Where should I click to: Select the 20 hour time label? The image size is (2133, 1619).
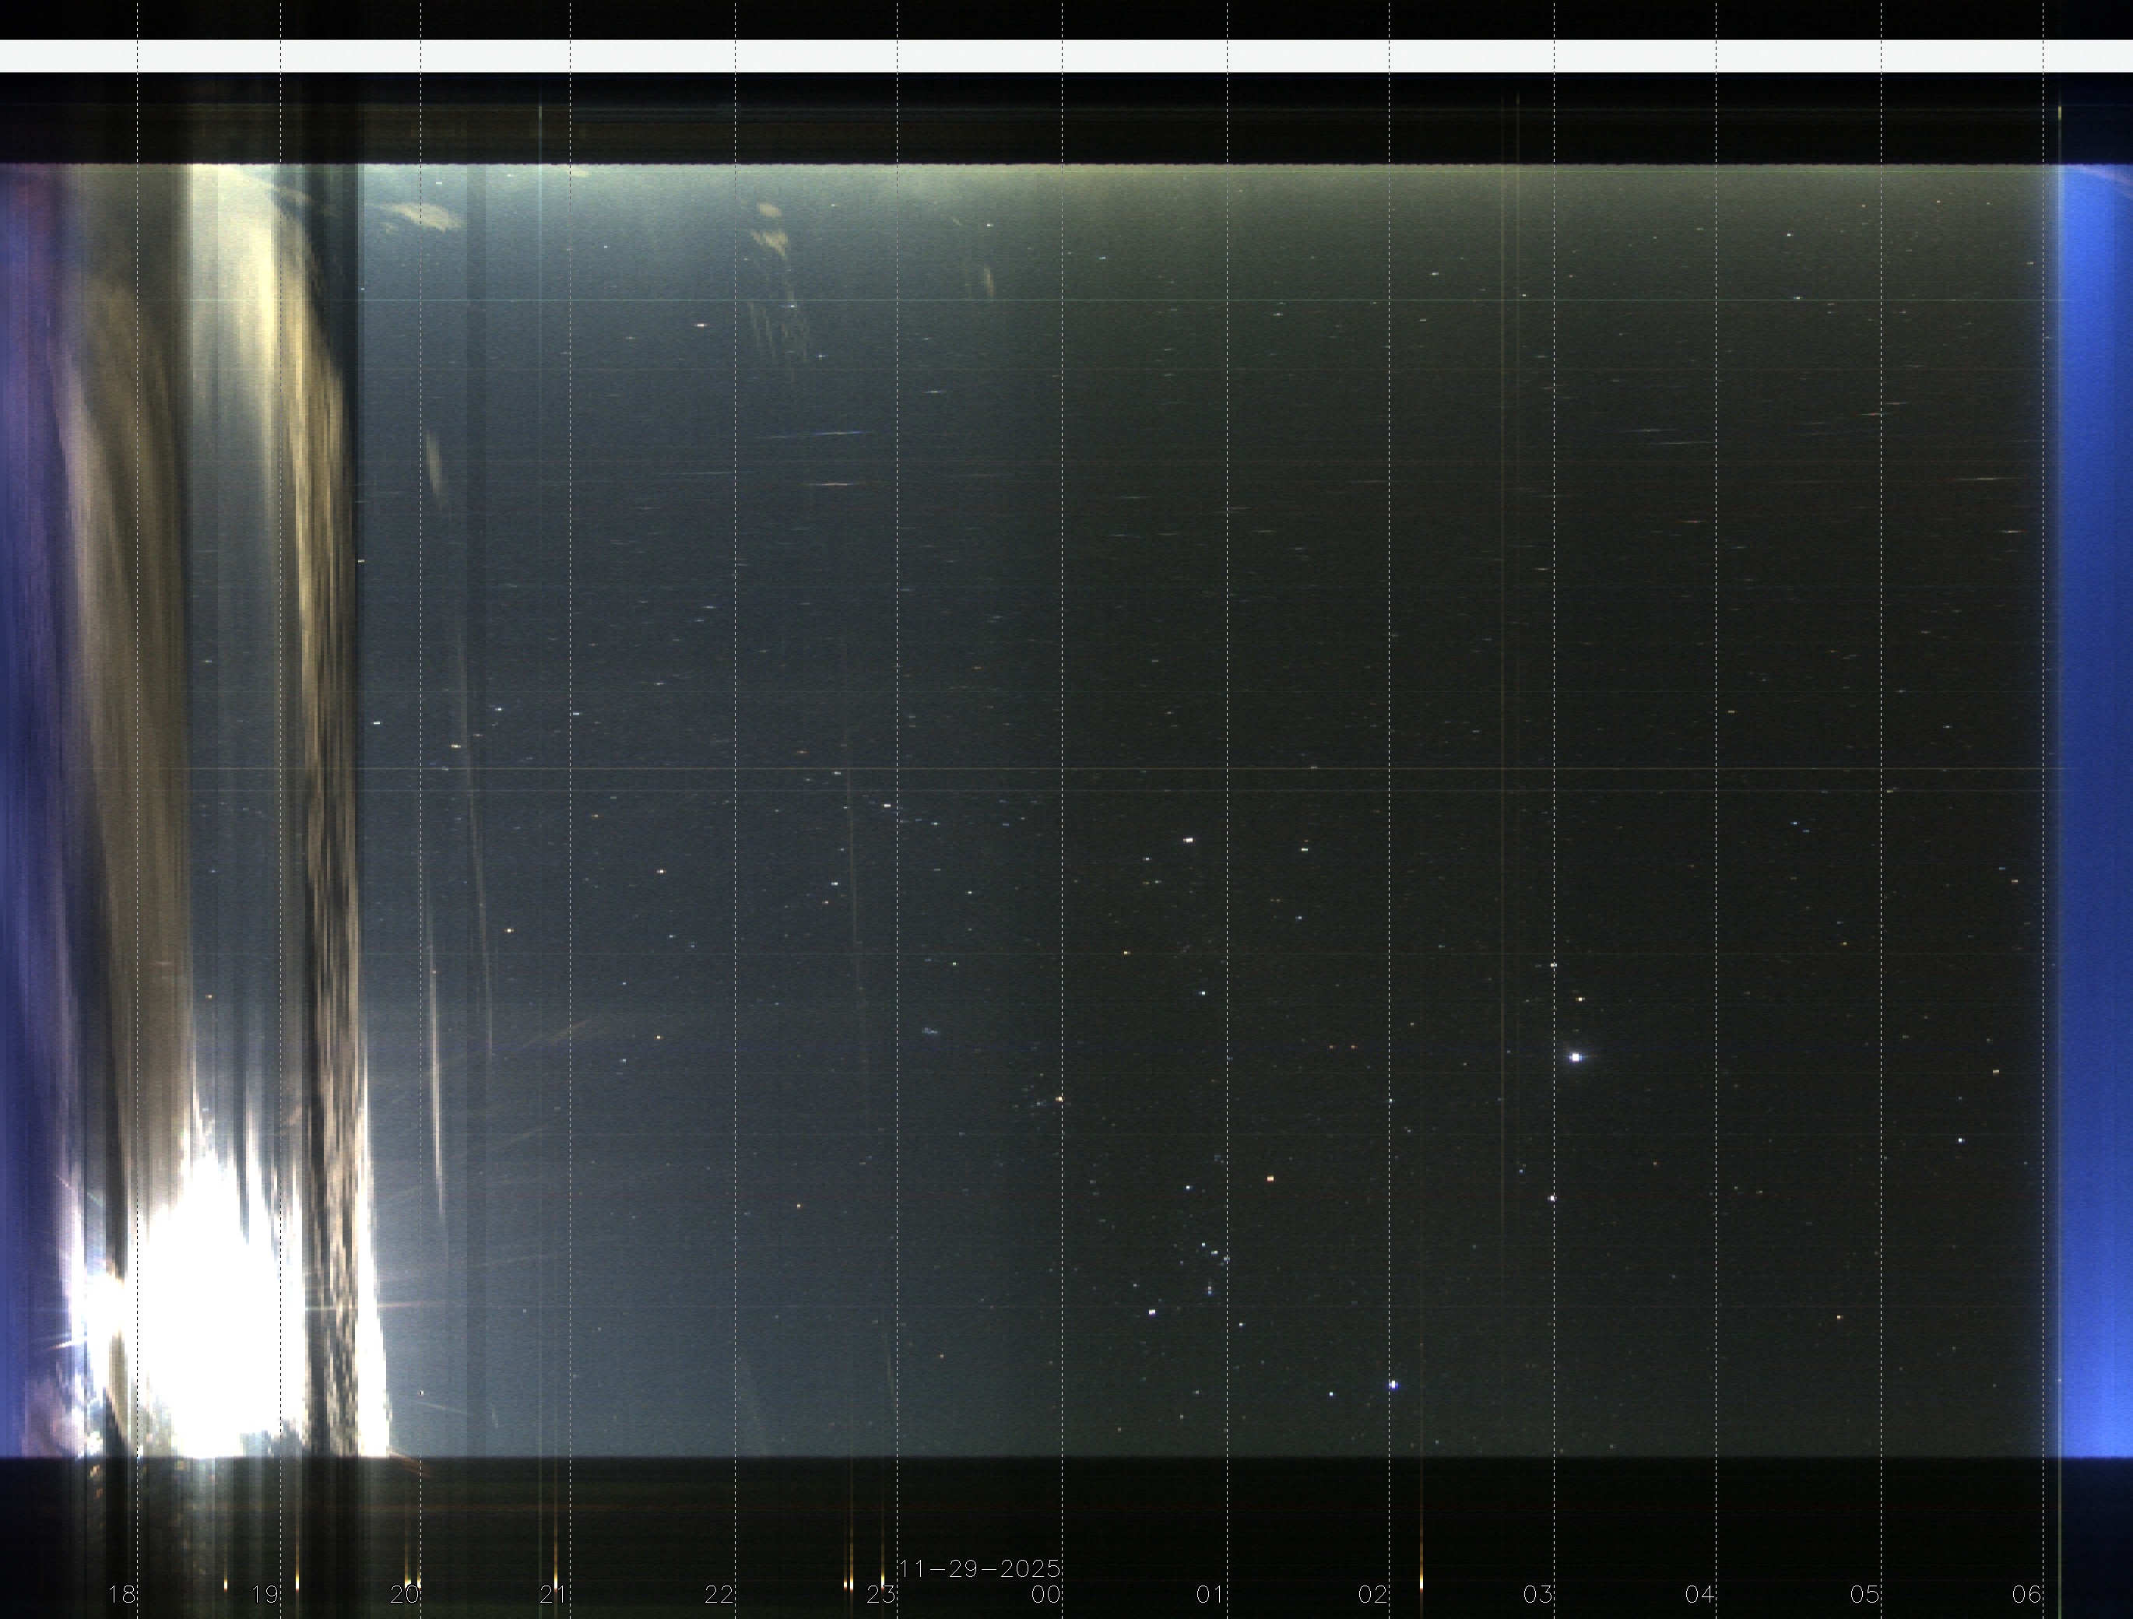point(405,1594)
